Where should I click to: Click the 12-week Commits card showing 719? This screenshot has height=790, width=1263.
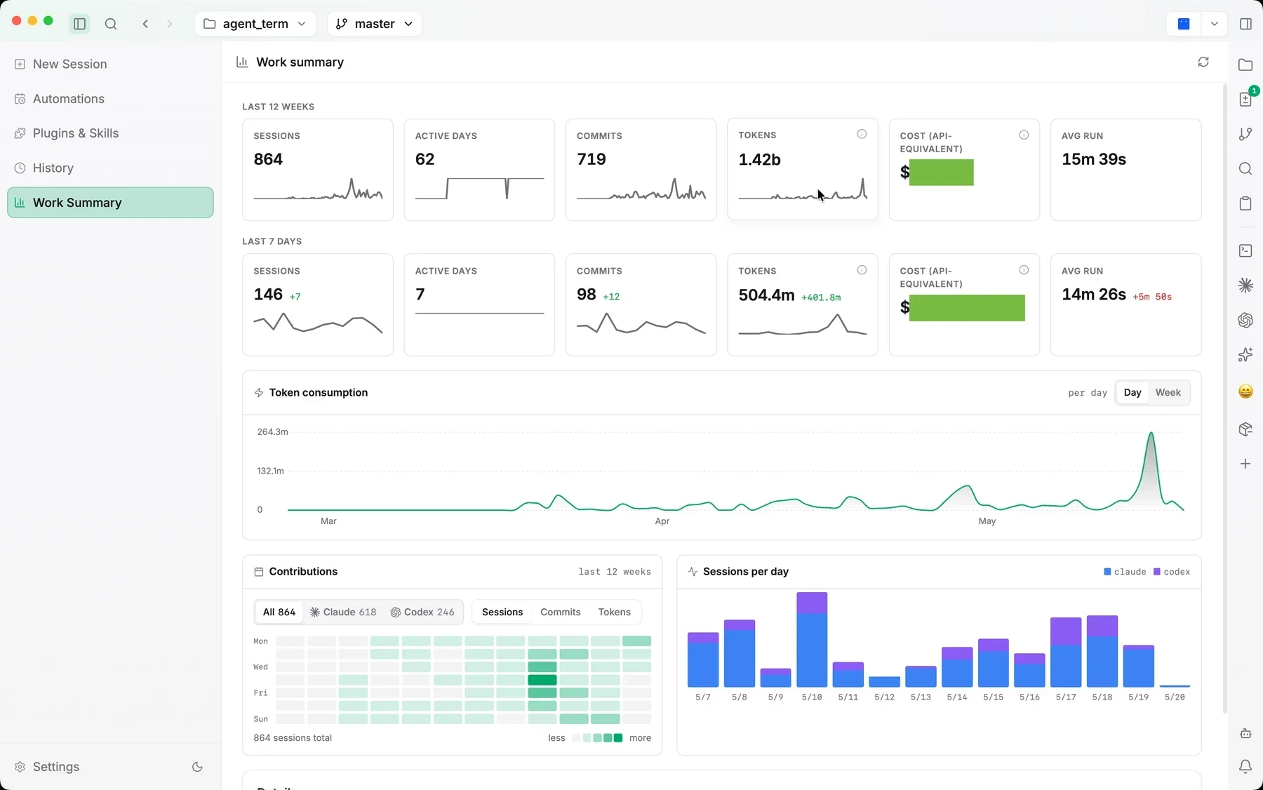[641, 170]
